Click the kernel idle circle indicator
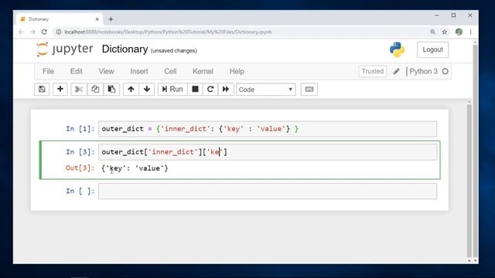The width and height of the screenshot is (495, 278). tap(445, 72)
